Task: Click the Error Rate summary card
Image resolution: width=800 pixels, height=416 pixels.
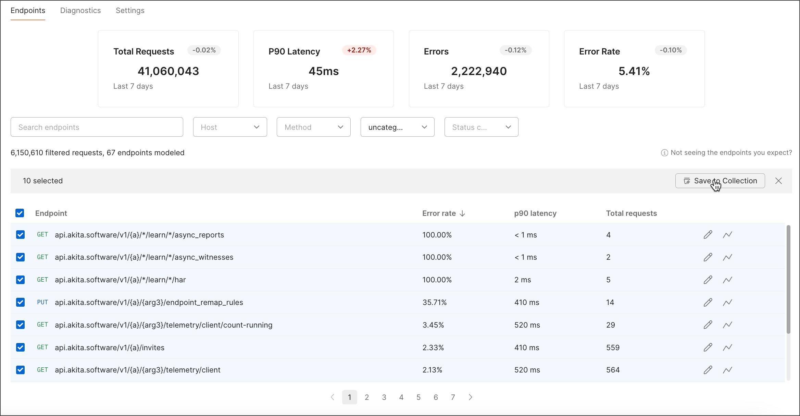Action: click(634, 69)
